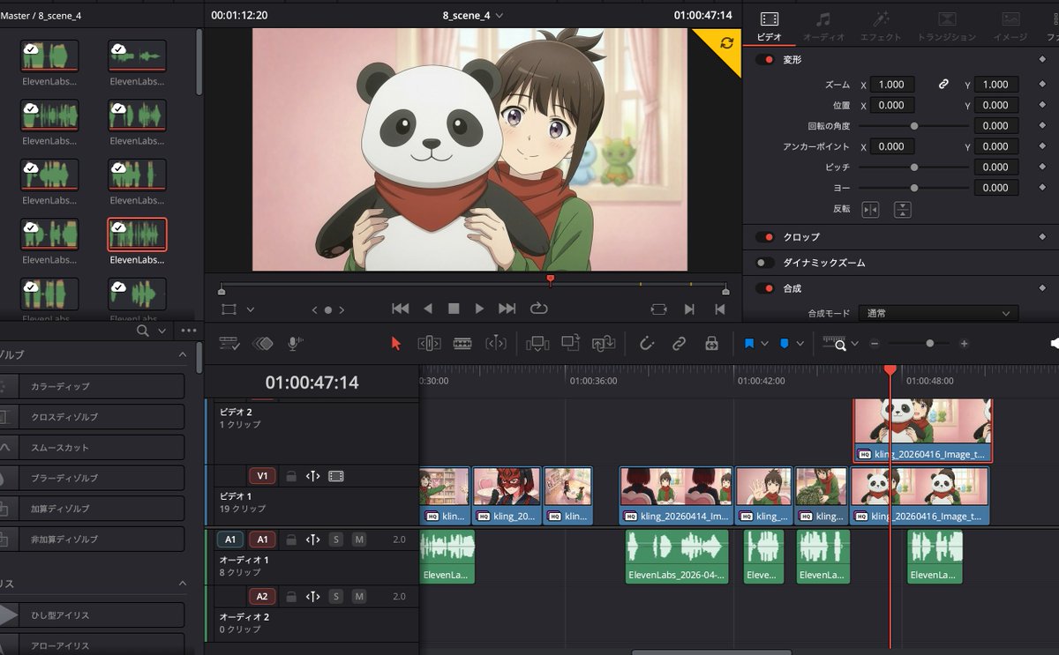Switch to オーディオ inspector tab
Viewport: 1059px width, 655px height.
(823, 26)
